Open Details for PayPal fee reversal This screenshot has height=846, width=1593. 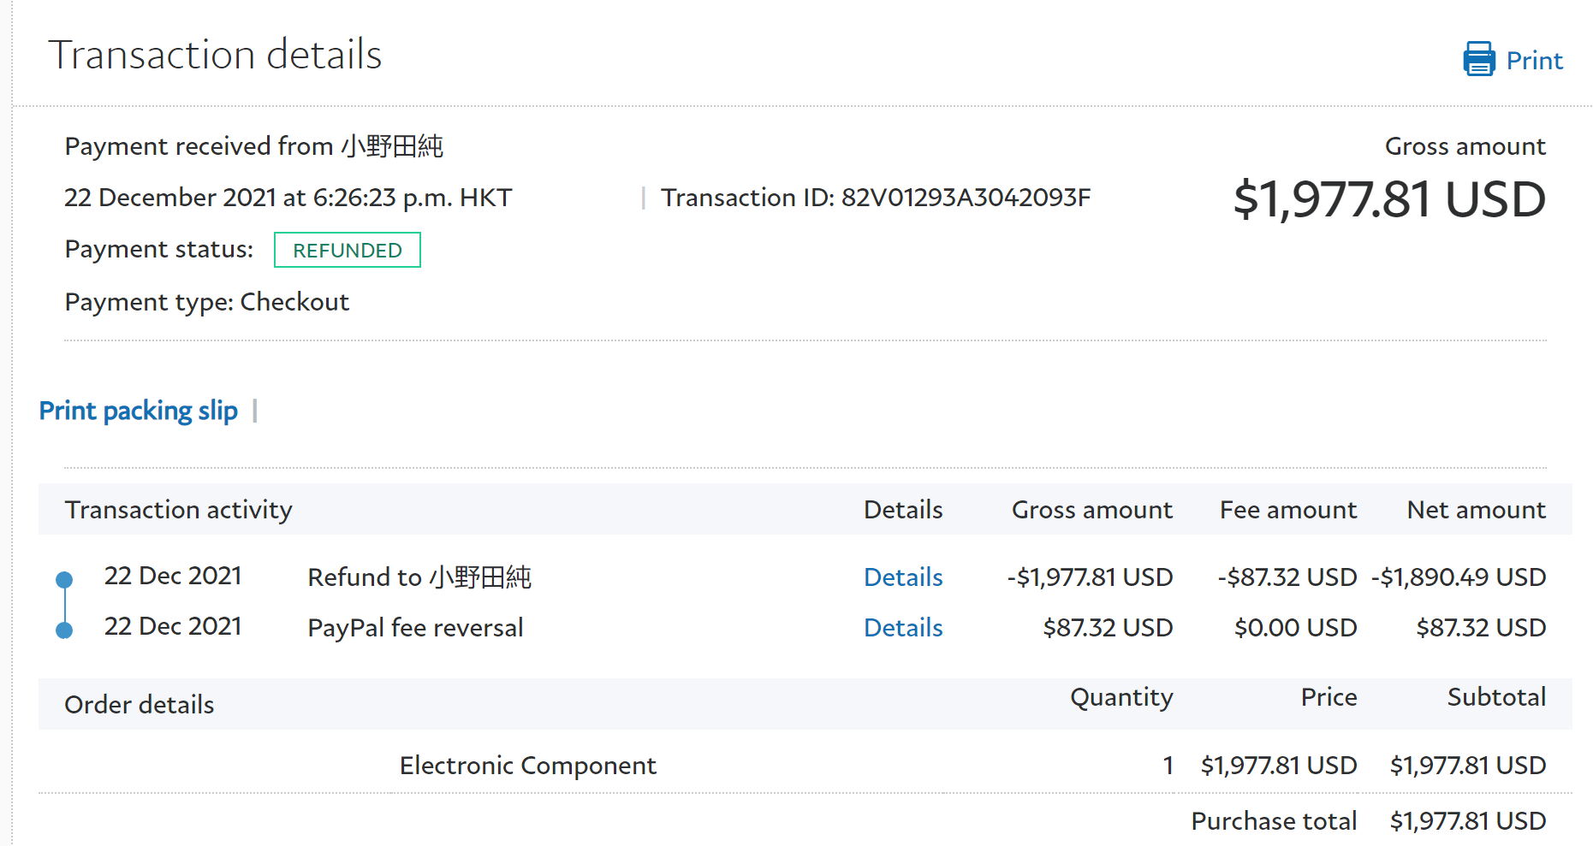tap(903, 628)
